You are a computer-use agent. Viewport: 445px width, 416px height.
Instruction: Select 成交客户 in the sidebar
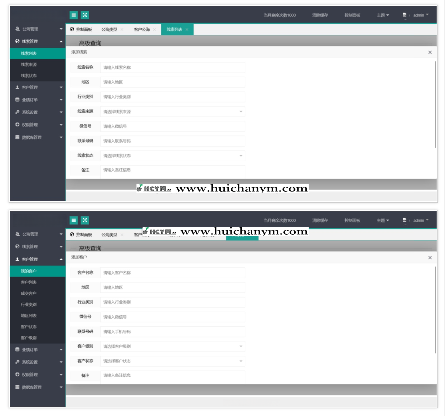click(29, 293)
